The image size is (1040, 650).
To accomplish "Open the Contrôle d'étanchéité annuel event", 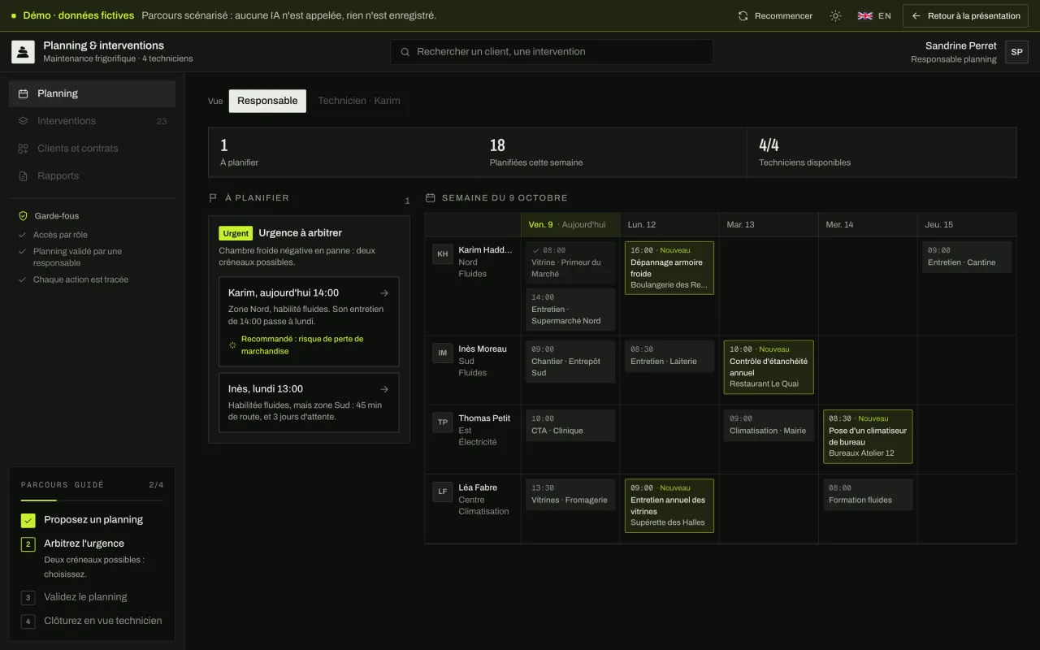I will click(769, 367).
